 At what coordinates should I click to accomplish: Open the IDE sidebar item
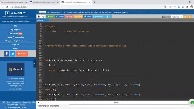15,26
